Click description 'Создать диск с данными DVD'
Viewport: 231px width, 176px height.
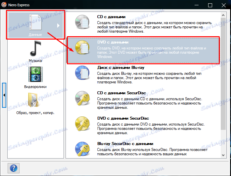pos(151,129)
